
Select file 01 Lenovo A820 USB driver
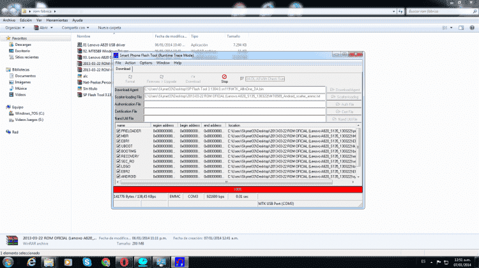pos(104,45)
